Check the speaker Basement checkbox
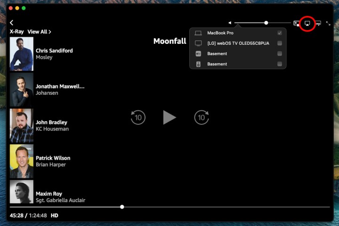This screenshot has width=339, height=226. [x=280, y=64]
